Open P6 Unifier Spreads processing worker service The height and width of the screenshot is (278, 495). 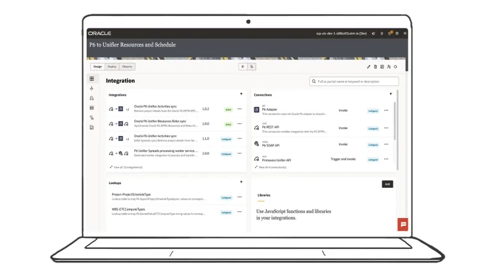click(166, 151)
